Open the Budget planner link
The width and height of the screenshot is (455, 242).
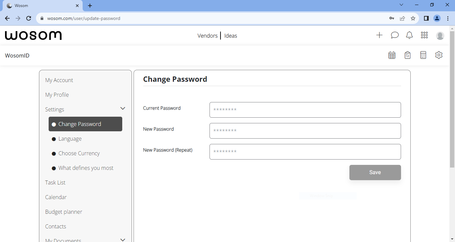[63, 212]
